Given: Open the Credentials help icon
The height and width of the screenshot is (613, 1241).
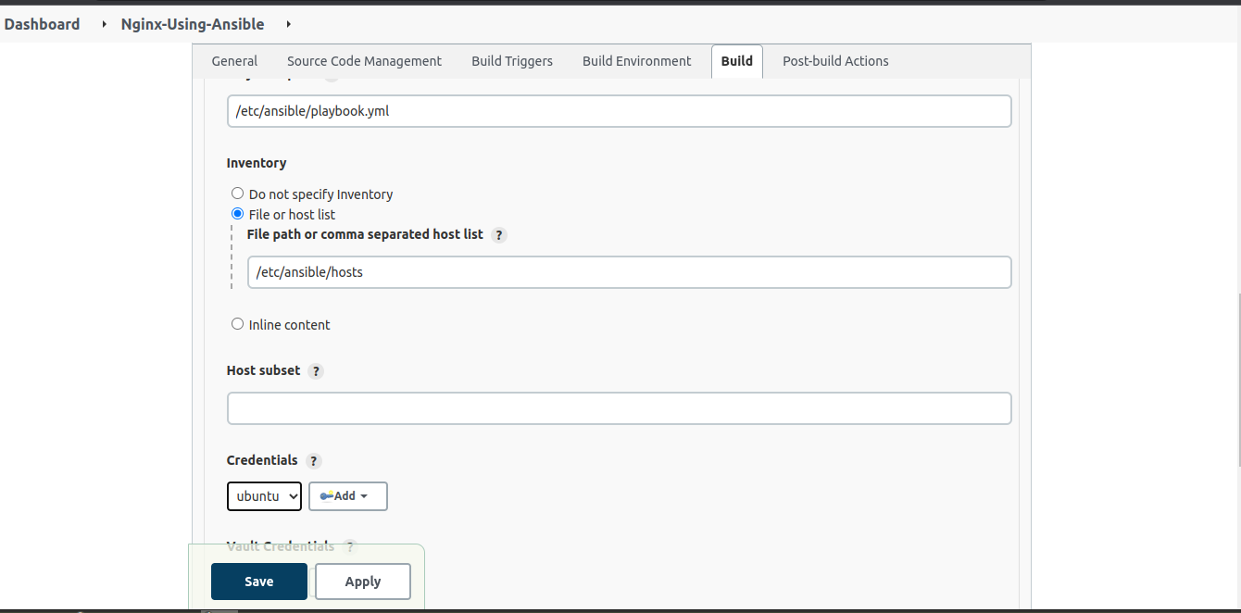Looking at the screenshot, I should coord(314,461).
